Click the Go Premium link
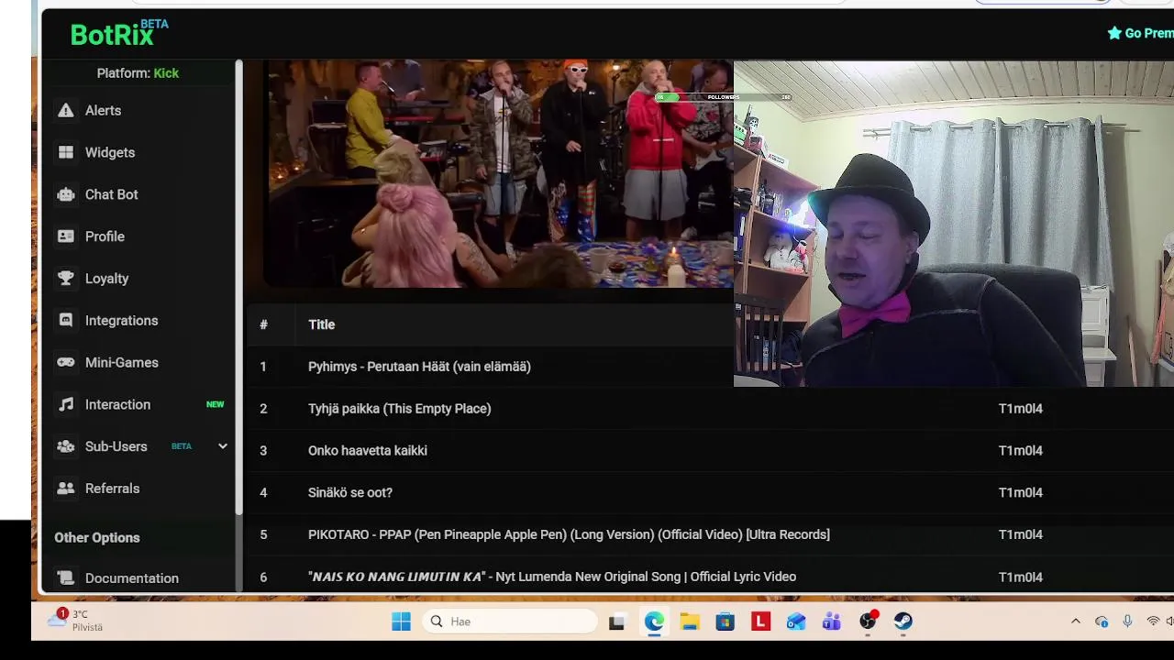1174x660 pixels. click(x=1140, y=33)
